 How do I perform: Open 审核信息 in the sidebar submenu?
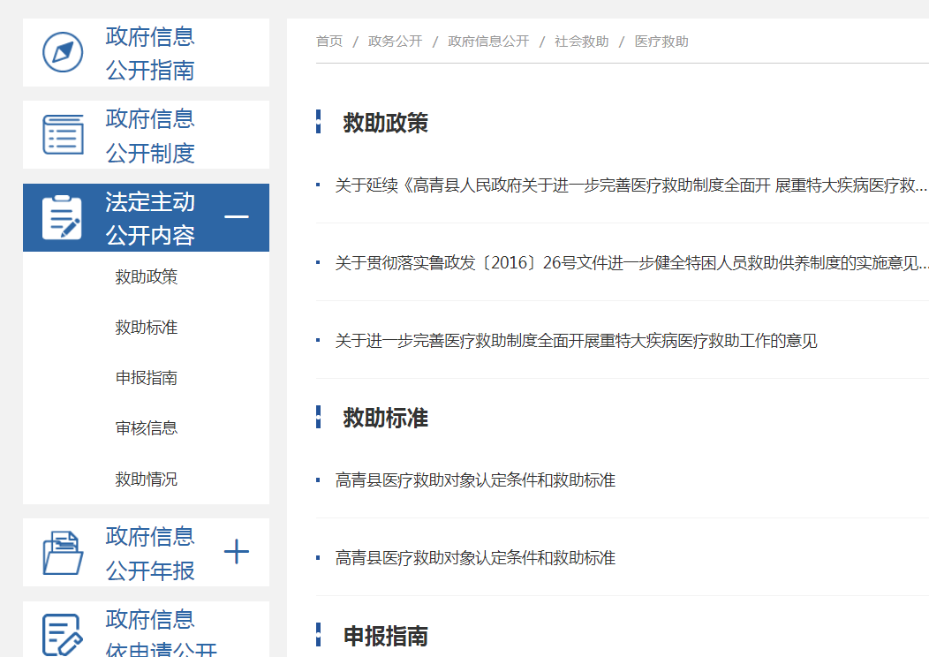click(147, 428)
